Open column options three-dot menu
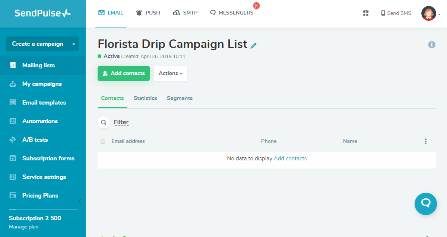Image resolution: width=447 pixels, height=237 pixels. [425, 141]
